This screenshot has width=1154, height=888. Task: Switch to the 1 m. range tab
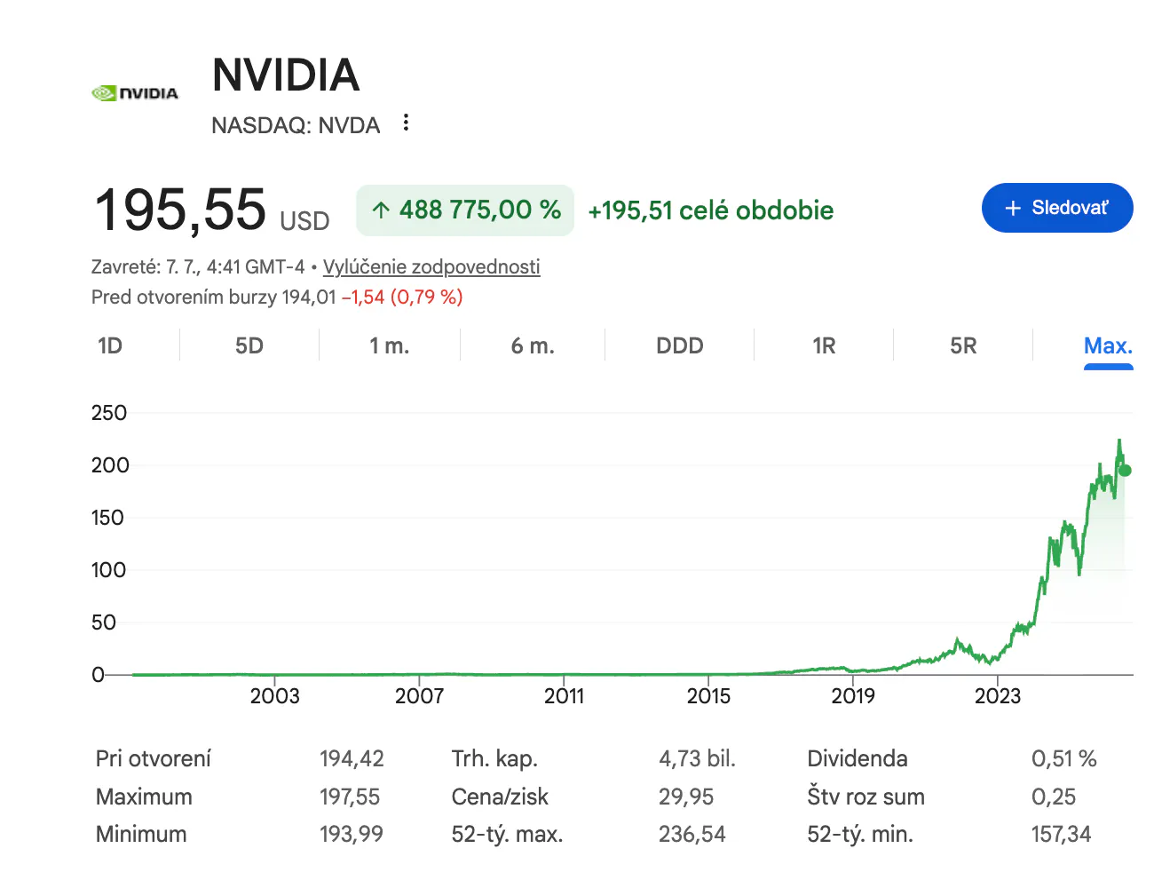pyautogui.click(x=390, y=345)
